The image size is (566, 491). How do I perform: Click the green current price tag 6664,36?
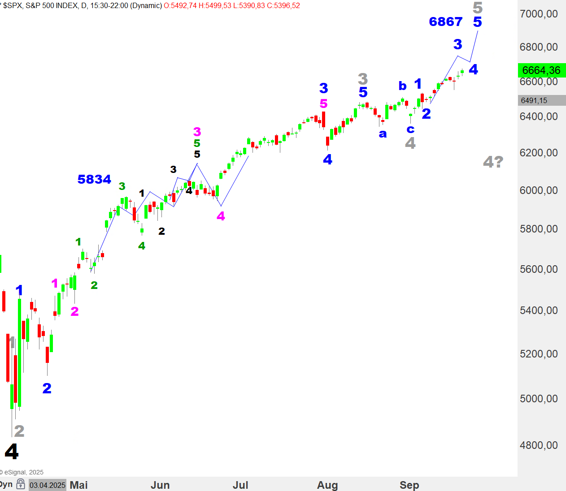(x=541, y=70)
